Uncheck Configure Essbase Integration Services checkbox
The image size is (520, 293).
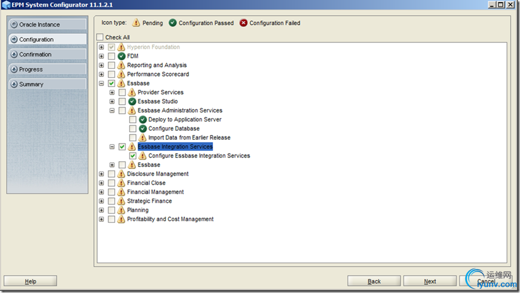coord(133,156)
